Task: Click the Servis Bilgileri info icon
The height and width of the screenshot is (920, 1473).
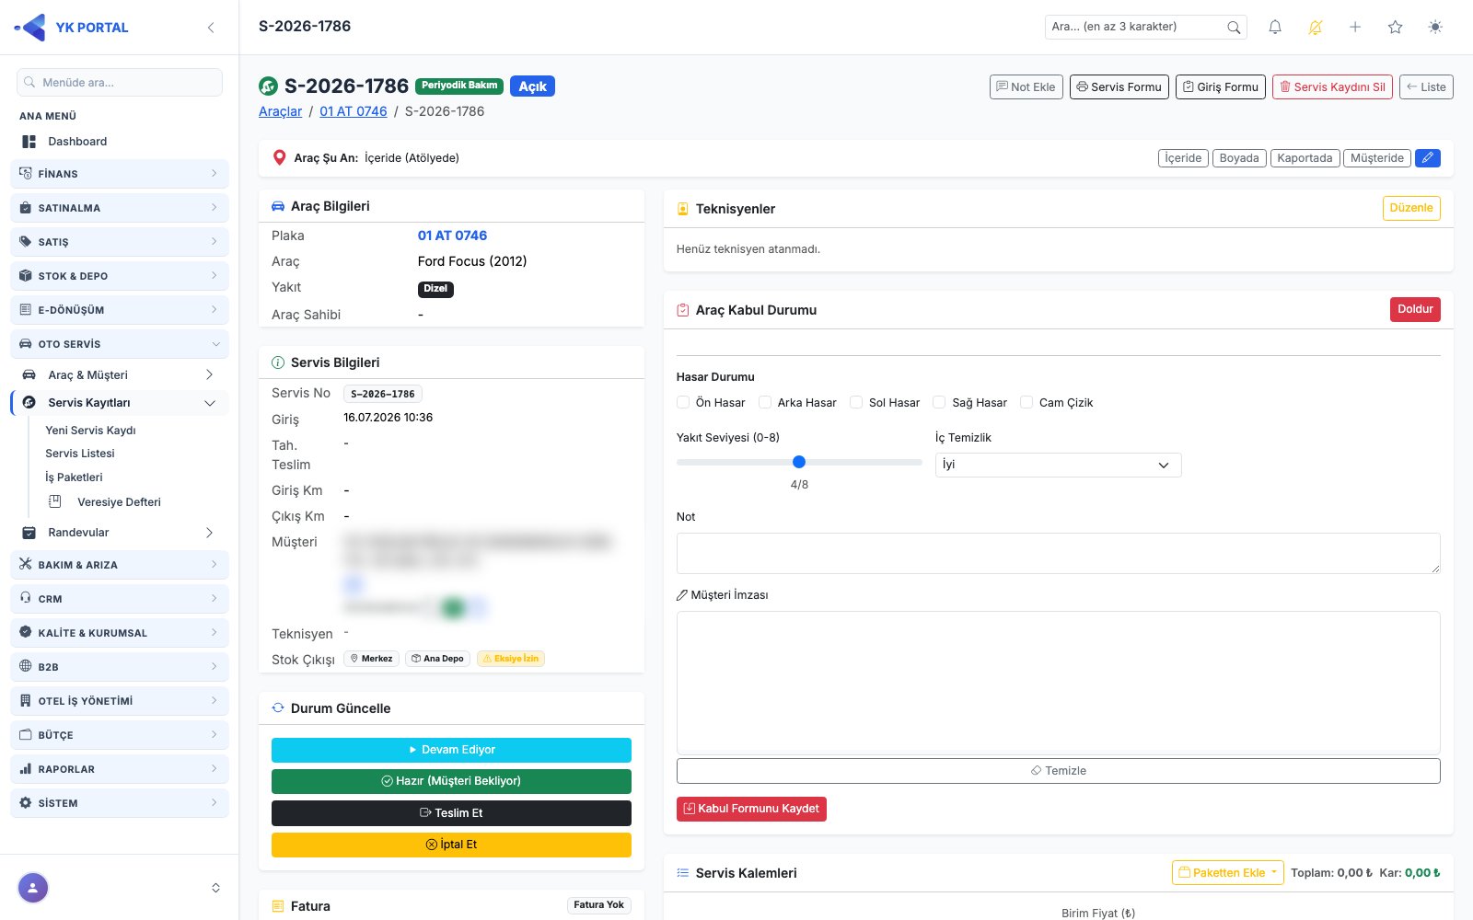Action: pyautogui.click(x=278, y=362)
